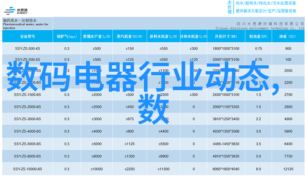Select the 耗电量(KW) column header
Screen dimensions: 307x178
tap(258, 36)
